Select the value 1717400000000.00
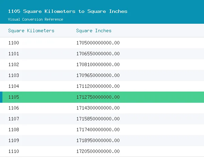This screenshot has width=204, height=158. (98, 130)
